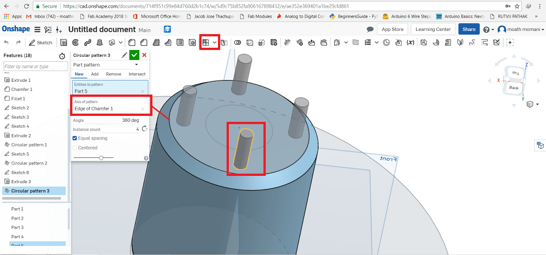
Task: Switch to the Intersect tab
Action: coord(137,74)
